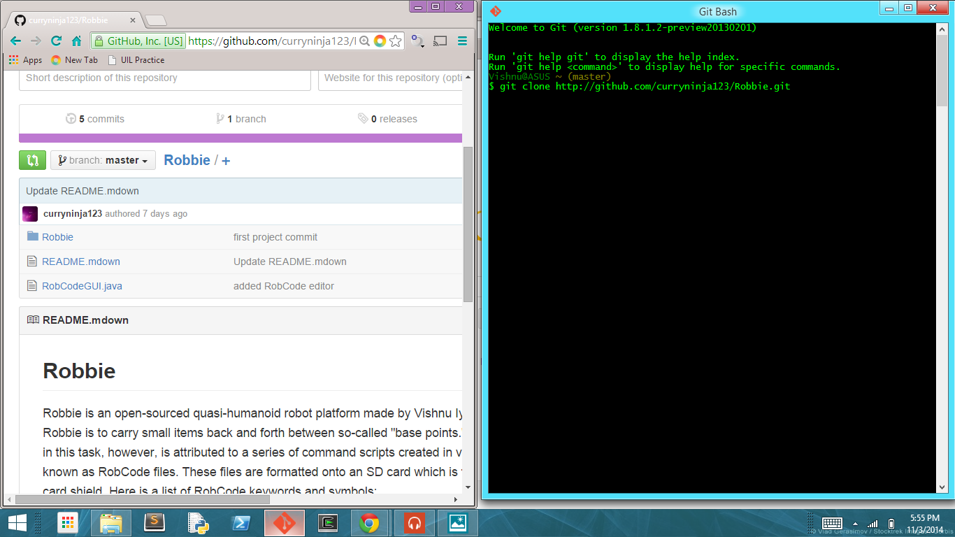
Task: Click the zoom magnifier icon in address bar
Action: pyautogui.click(x=364, y=41)
